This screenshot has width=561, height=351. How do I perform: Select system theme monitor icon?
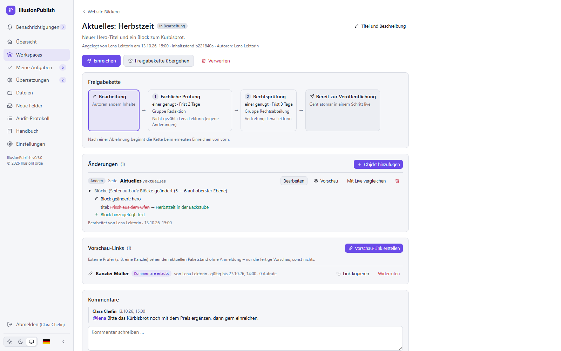click(x=32, y=342)
